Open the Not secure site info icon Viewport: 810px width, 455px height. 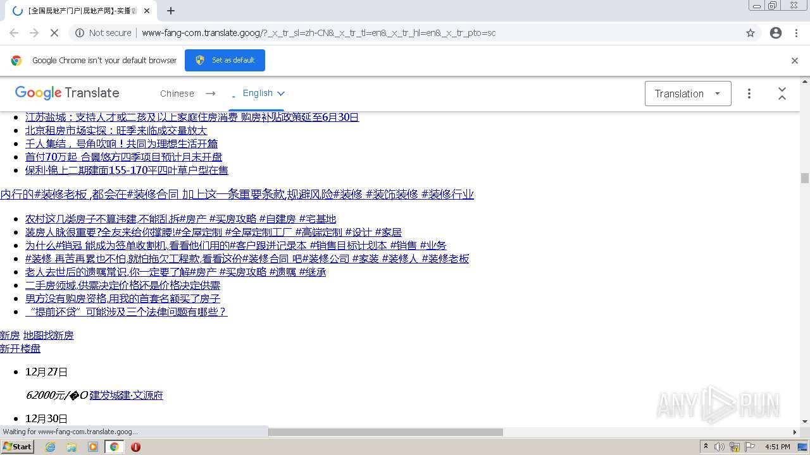[80, 33]
